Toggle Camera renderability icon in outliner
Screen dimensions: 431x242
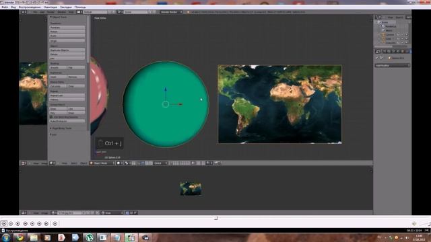click(407, 34)
